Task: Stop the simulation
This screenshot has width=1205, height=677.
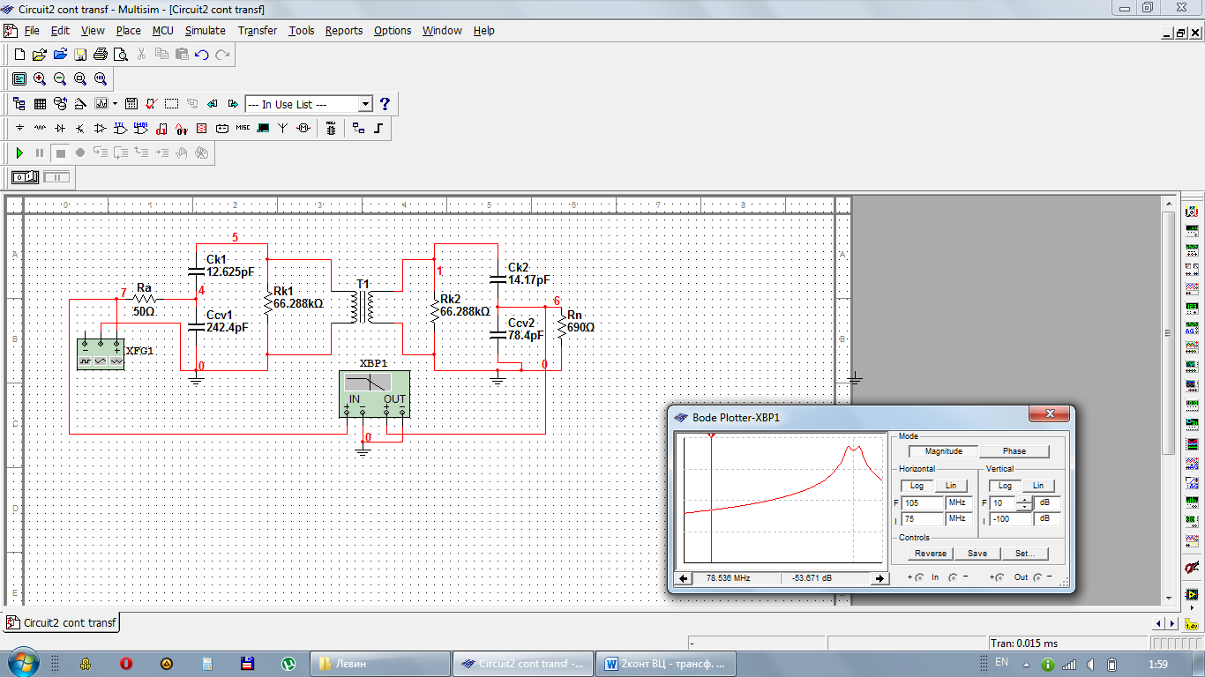Action: [x=60, y=153]
